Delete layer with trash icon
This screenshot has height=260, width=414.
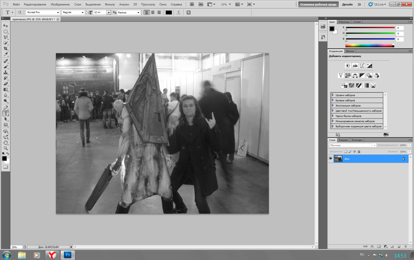(x=405, y=246)
